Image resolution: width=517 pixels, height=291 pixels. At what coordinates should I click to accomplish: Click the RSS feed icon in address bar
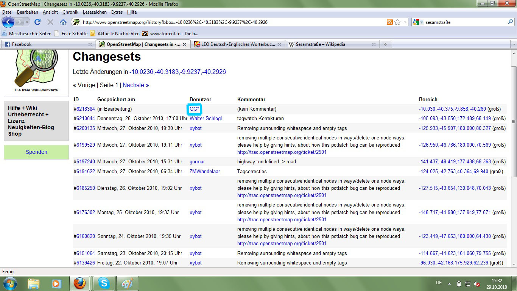pos(389,22)
